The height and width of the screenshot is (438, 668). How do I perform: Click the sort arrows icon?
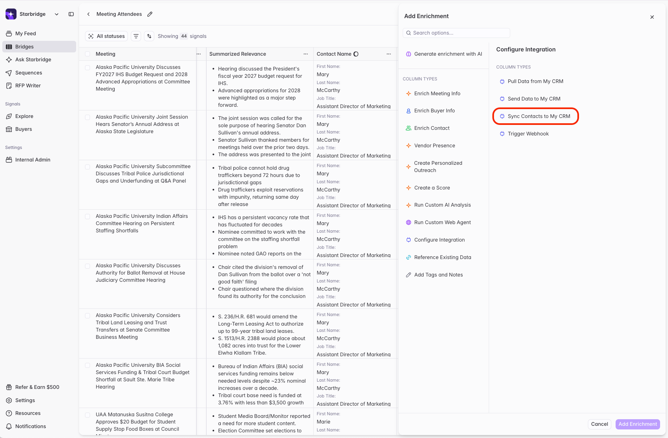tap(149, 36)
